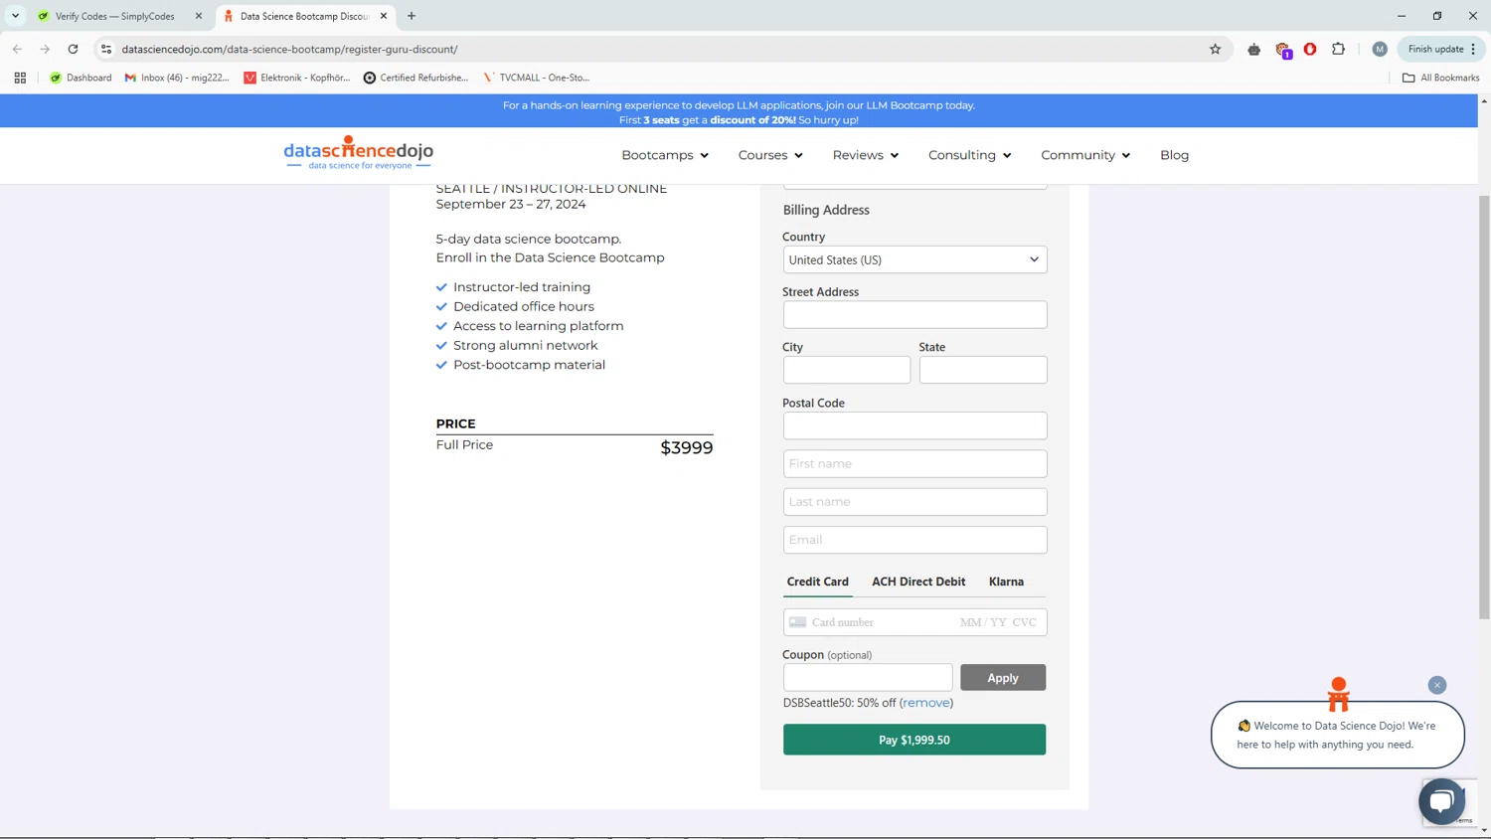Focus the State input field

click(983, 370)
